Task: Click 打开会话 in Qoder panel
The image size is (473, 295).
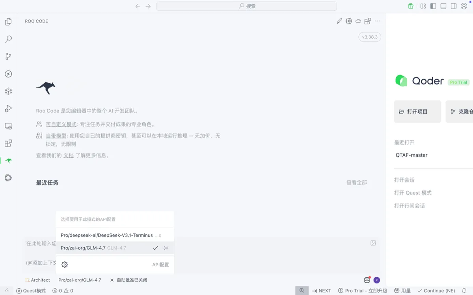Action: tap(404, 180)
